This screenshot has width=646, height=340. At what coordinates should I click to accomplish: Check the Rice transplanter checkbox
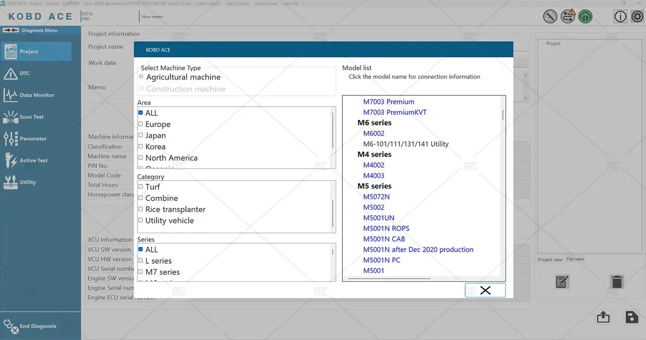140,209
